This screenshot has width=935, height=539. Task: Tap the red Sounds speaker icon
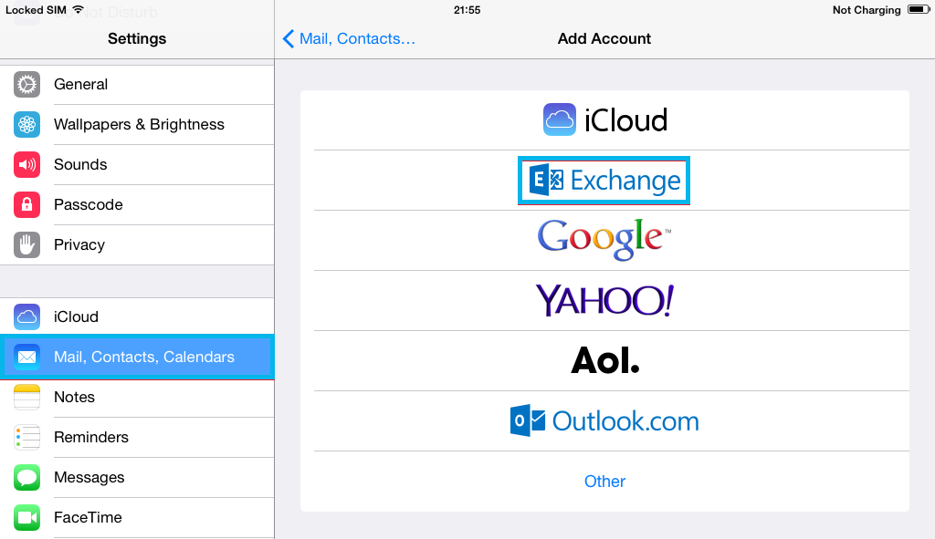tap(26, 164)
